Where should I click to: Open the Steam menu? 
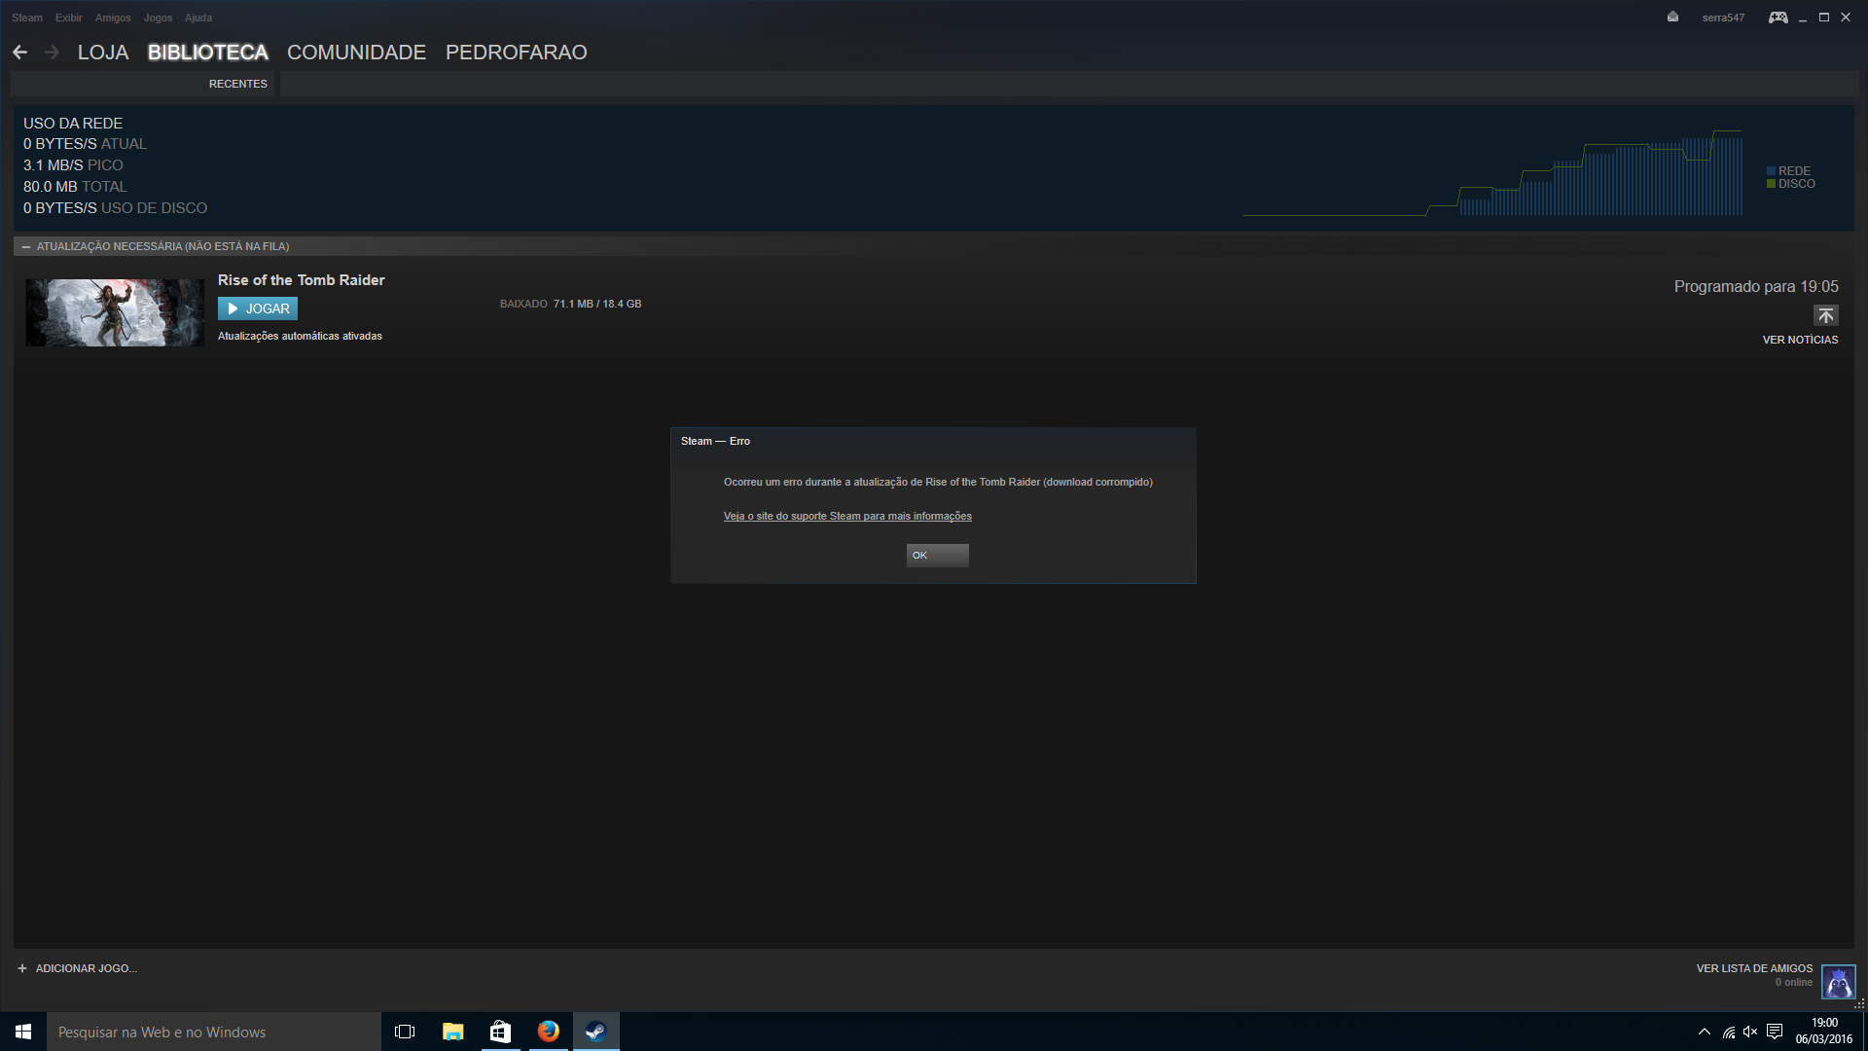[27, 18]
